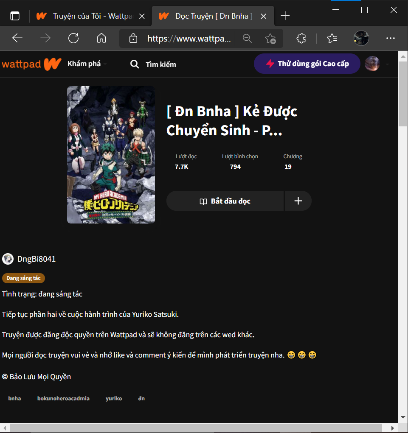
Task: Open a new browser tab
Action: point(285,16)
